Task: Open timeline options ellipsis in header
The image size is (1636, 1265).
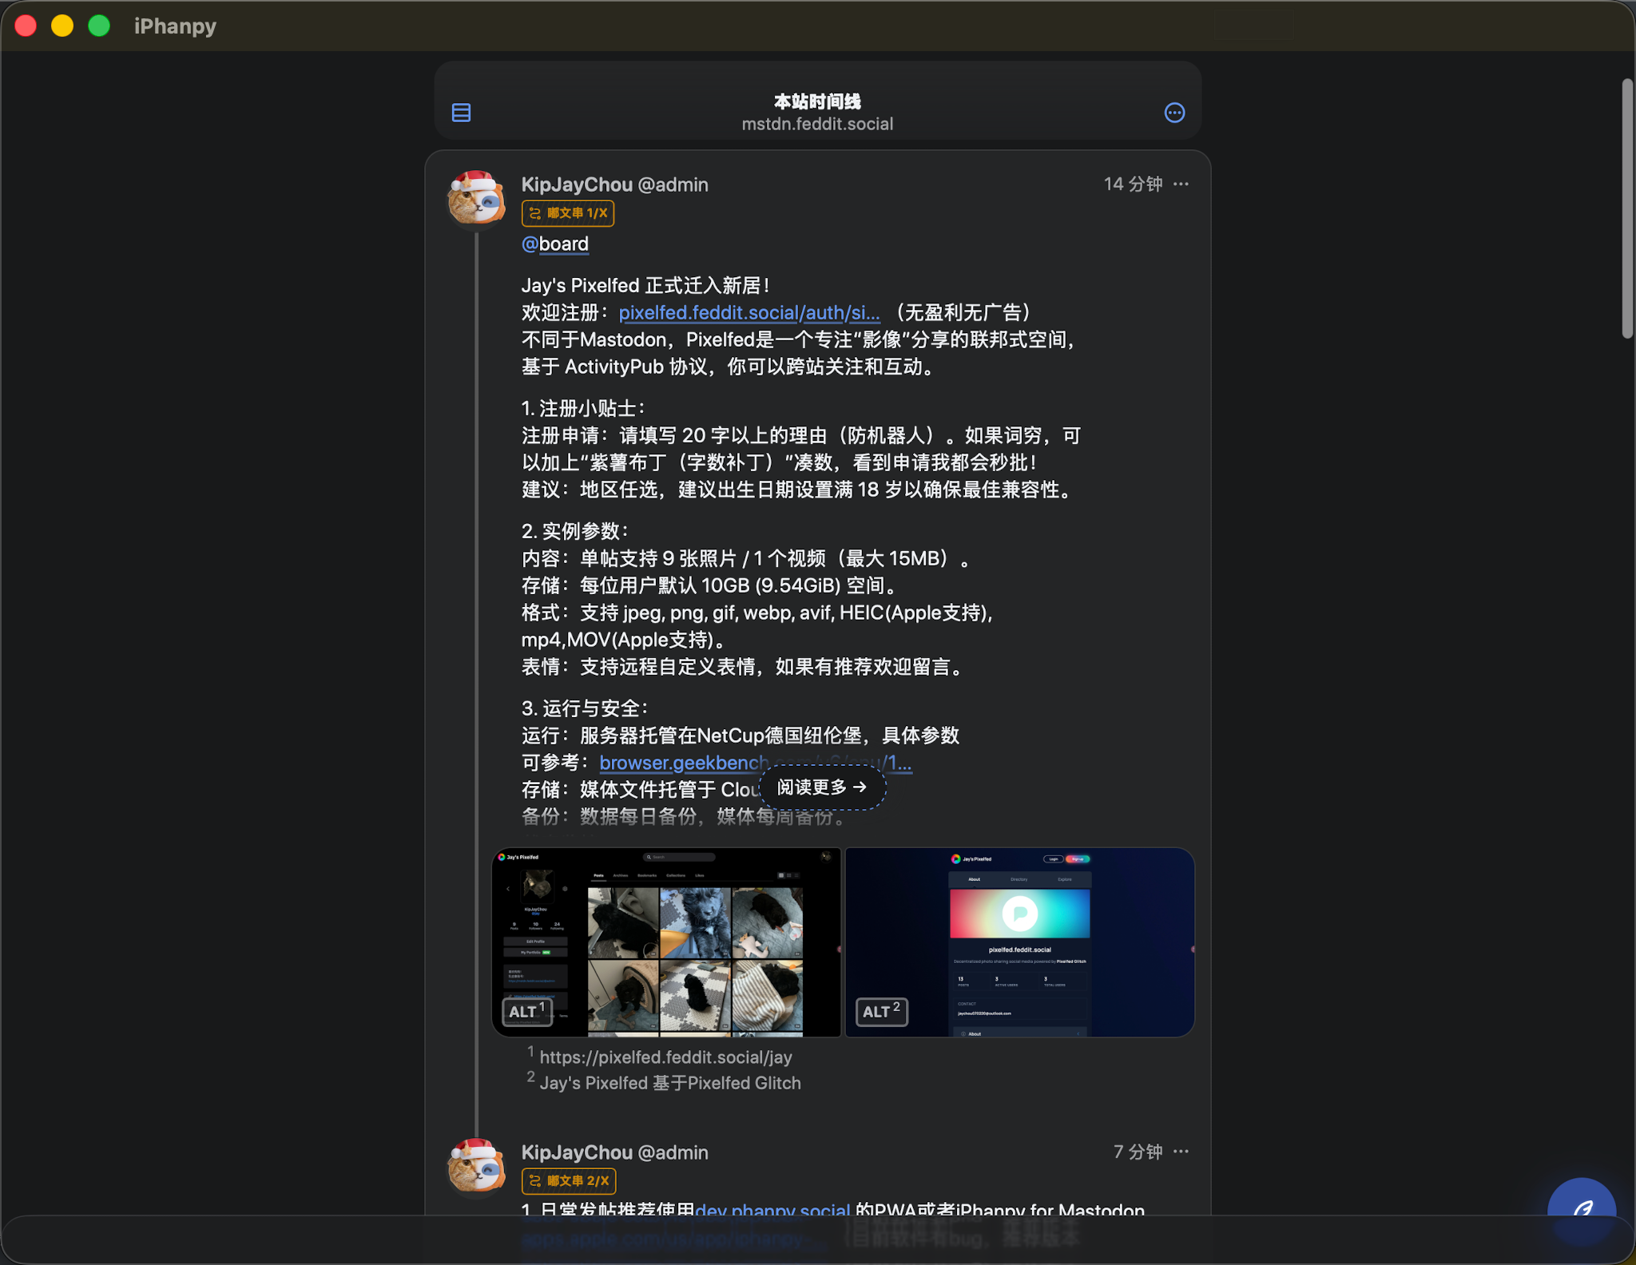Action: pyautogui.click(x=1173, y=113)
